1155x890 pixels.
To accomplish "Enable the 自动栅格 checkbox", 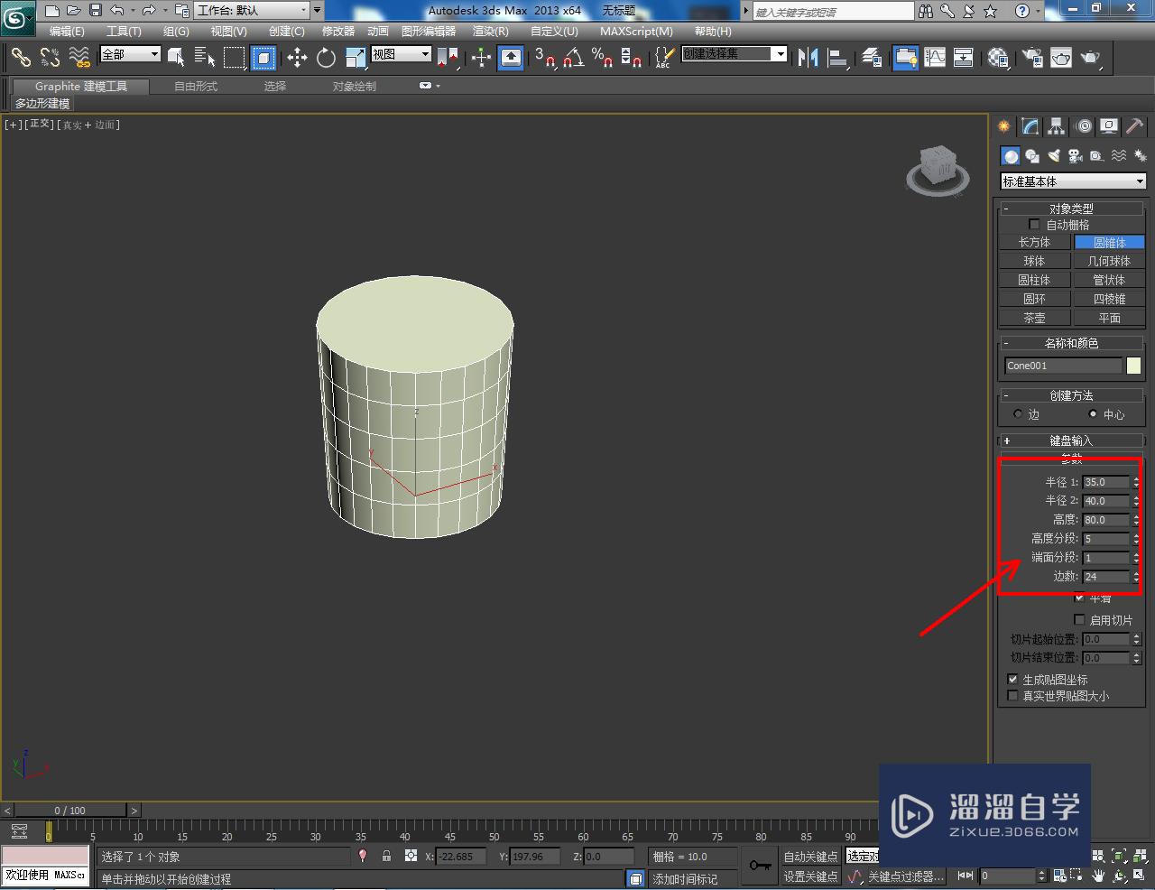I will (1034, 225).
